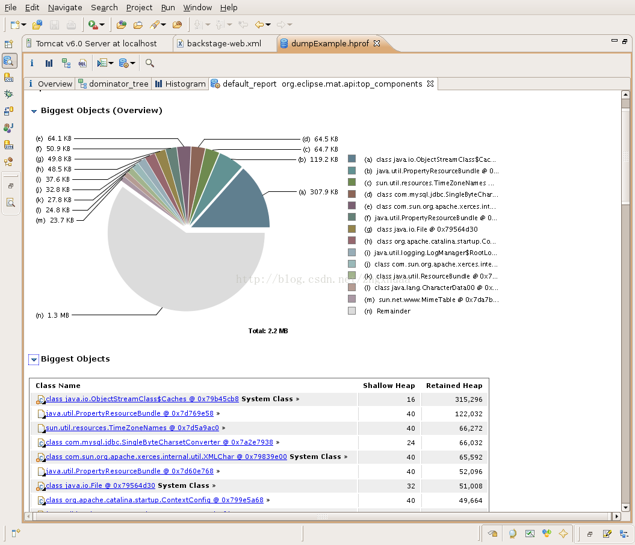Viewport: 635px width, 545px height.
Task: Click the Run Expert System Test icon
Action: (x=123, y=63)
